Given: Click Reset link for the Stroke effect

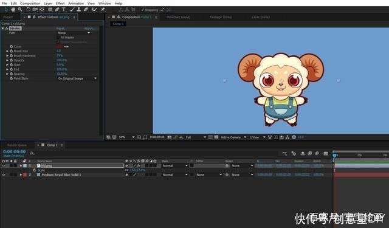Looking at the screenshot, I should [60, 29].
